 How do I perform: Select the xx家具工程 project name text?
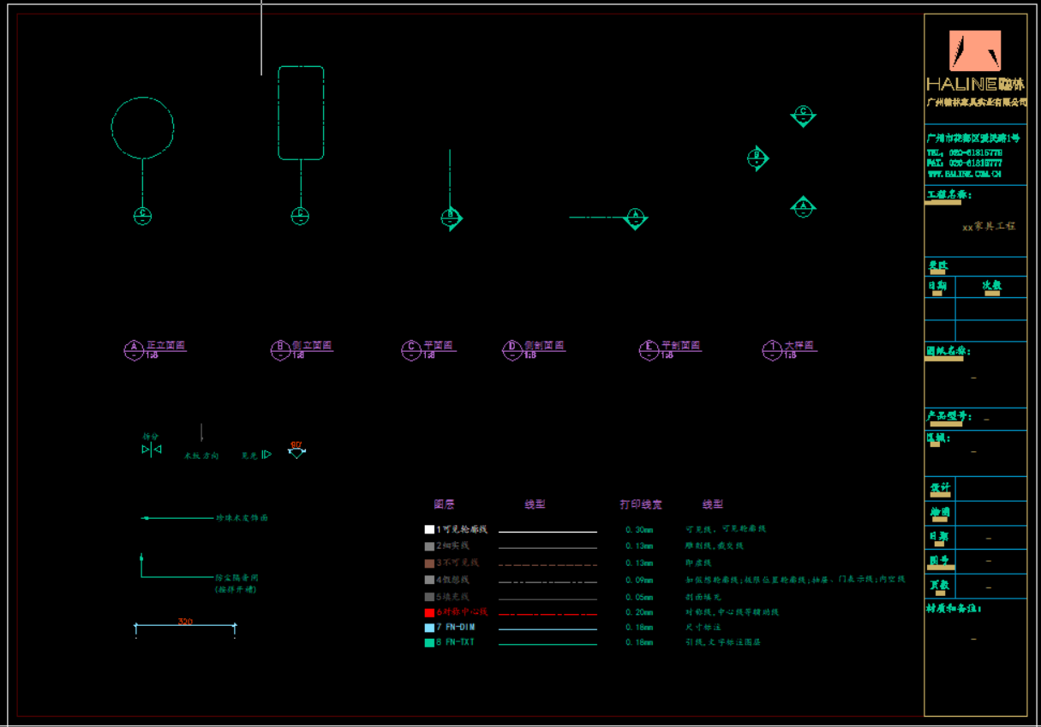pyautogui.click(x=989, y=226)
